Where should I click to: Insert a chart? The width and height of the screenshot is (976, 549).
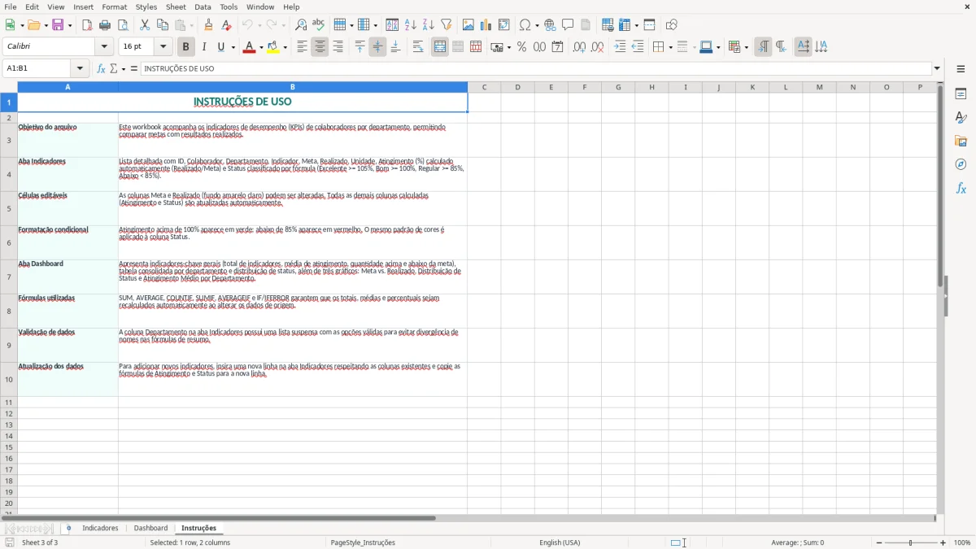486,25
